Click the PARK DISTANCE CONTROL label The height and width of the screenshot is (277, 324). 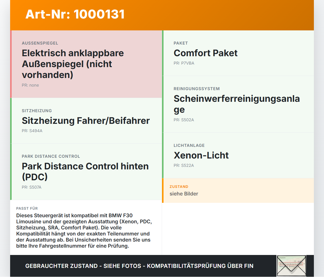click(x=51, y=156)
